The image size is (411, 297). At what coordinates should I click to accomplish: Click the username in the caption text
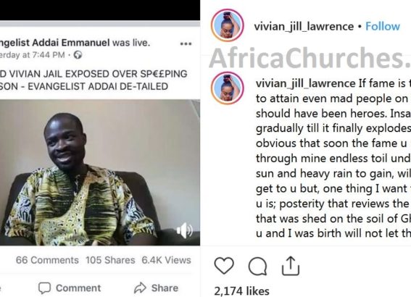[306, 83]
